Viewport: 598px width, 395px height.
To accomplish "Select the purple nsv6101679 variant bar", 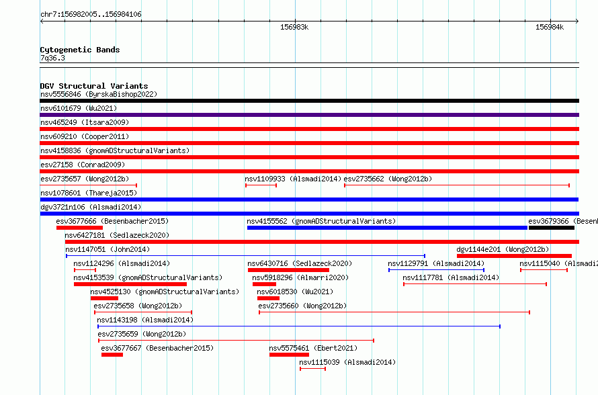I will [309, 115].
